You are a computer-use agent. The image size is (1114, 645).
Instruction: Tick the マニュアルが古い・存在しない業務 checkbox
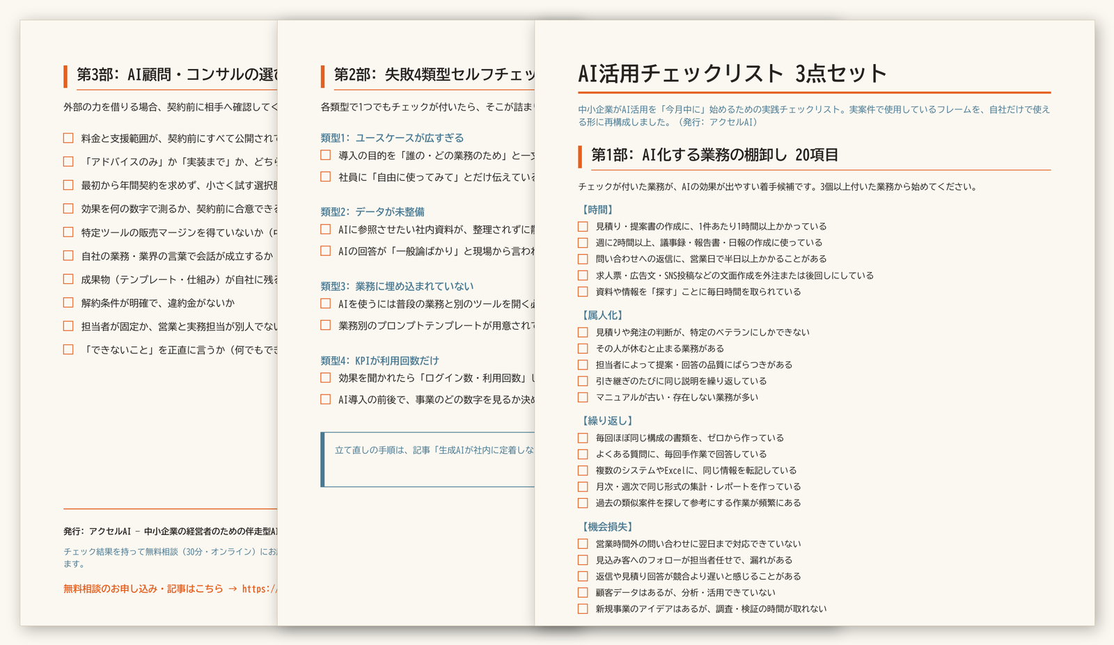click(x=583, y=397)
